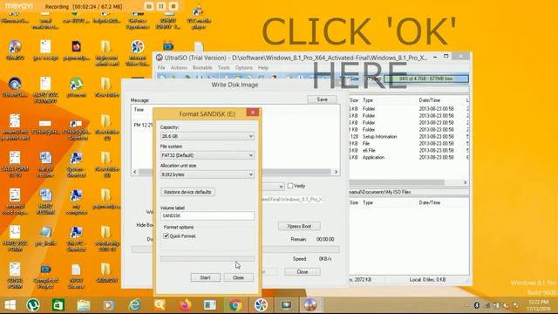Open the Actions menu in UltraISO
This screenshot has height=314, width=558.
coord(179,68)
